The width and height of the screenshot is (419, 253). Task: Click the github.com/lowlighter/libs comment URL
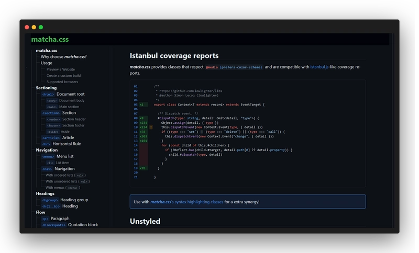tap(191, 91)
